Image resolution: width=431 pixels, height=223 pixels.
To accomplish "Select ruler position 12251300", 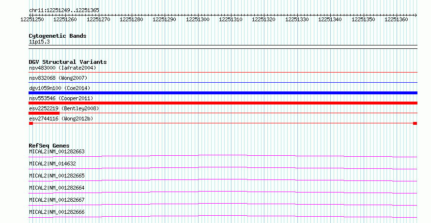I will click(198, 19).
